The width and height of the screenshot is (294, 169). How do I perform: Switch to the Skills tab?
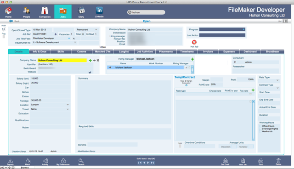(61, 51)
